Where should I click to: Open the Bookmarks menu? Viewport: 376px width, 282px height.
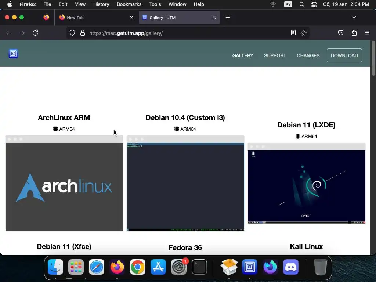coord(129,4)
